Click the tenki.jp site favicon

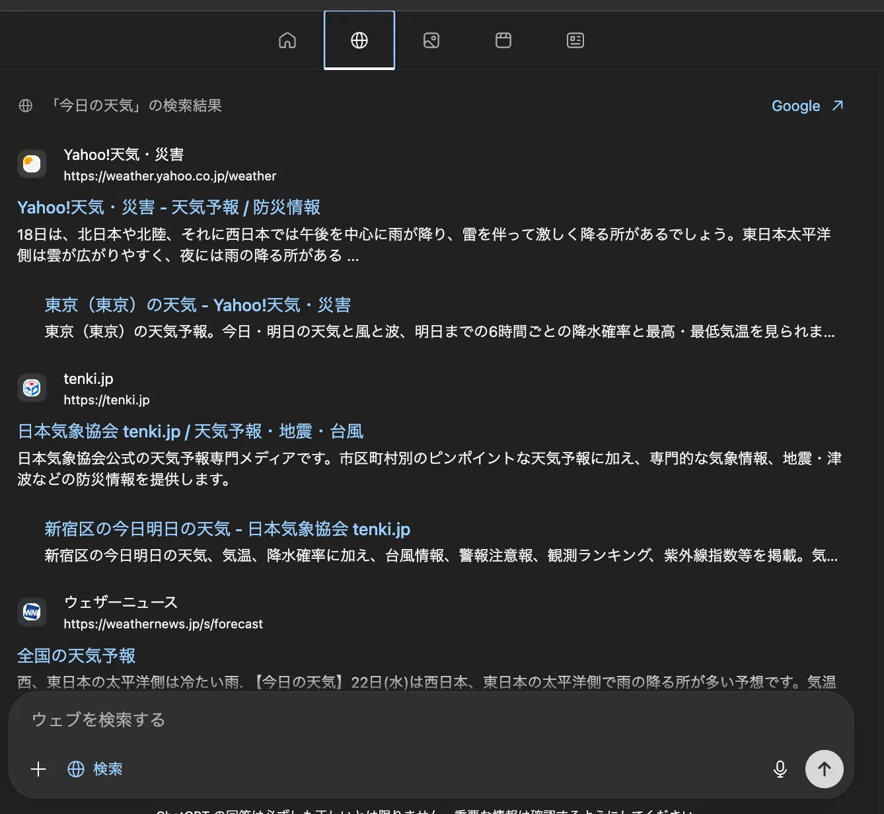click(32, 388)
